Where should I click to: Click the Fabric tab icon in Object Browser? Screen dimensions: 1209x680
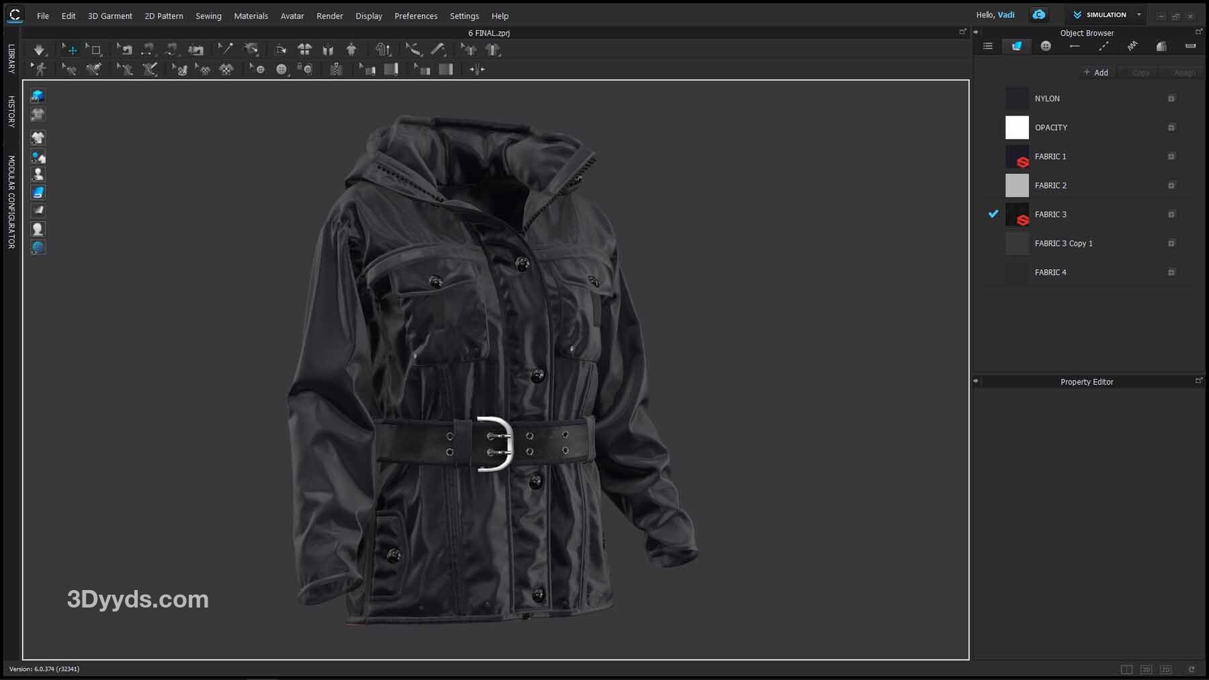pos(1017,46)
